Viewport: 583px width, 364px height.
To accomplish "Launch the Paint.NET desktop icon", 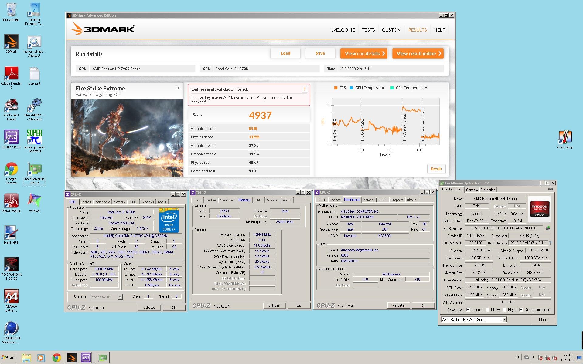I will (11, 235).
